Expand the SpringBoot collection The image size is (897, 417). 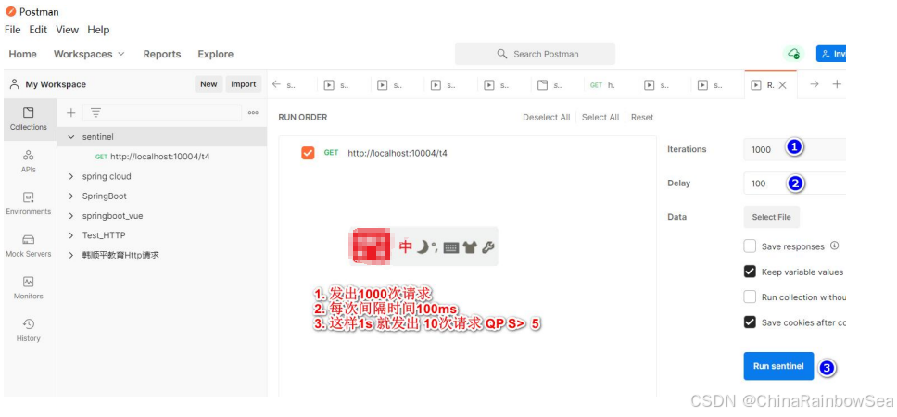tap(71, 196)
